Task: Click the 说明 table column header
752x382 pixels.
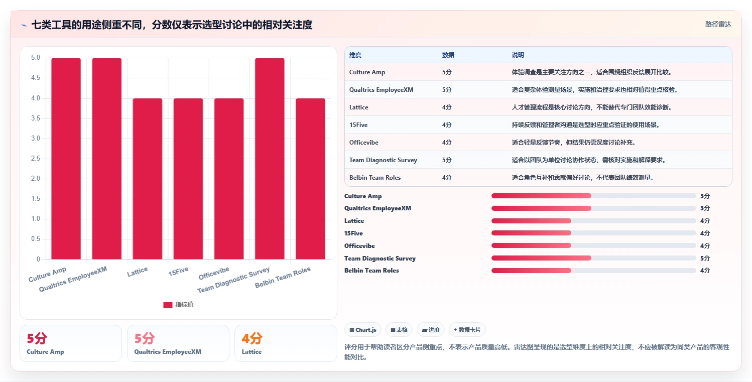Action: [518, 55]
